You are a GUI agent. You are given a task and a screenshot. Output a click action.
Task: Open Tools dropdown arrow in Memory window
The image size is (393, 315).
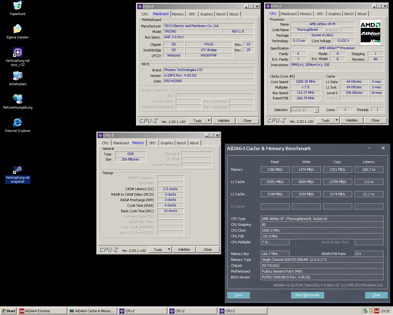click(x=169, y=249)
